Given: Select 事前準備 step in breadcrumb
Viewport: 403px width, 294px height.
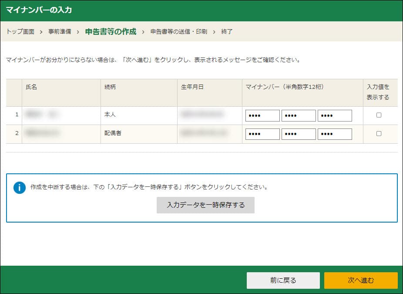Looking at the screenshot, I should click(x=60, y=32).
